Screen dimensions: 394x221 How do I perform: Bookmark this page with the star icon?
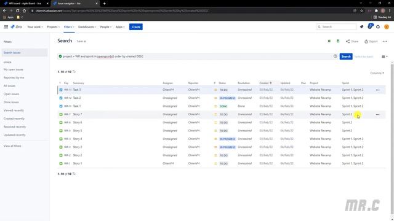click(361, 11)
